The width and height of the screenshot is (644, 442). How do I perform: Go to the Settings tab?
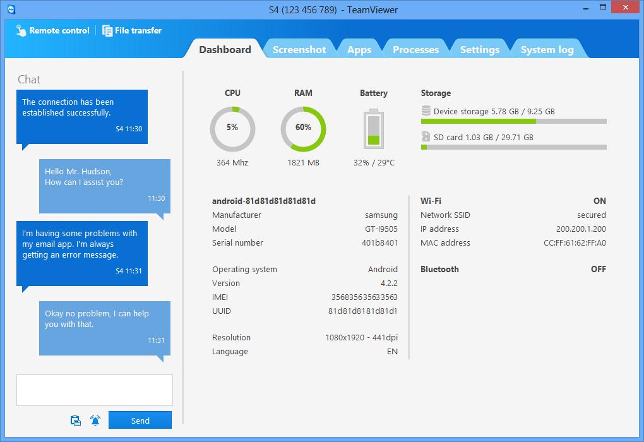(479, 50)
